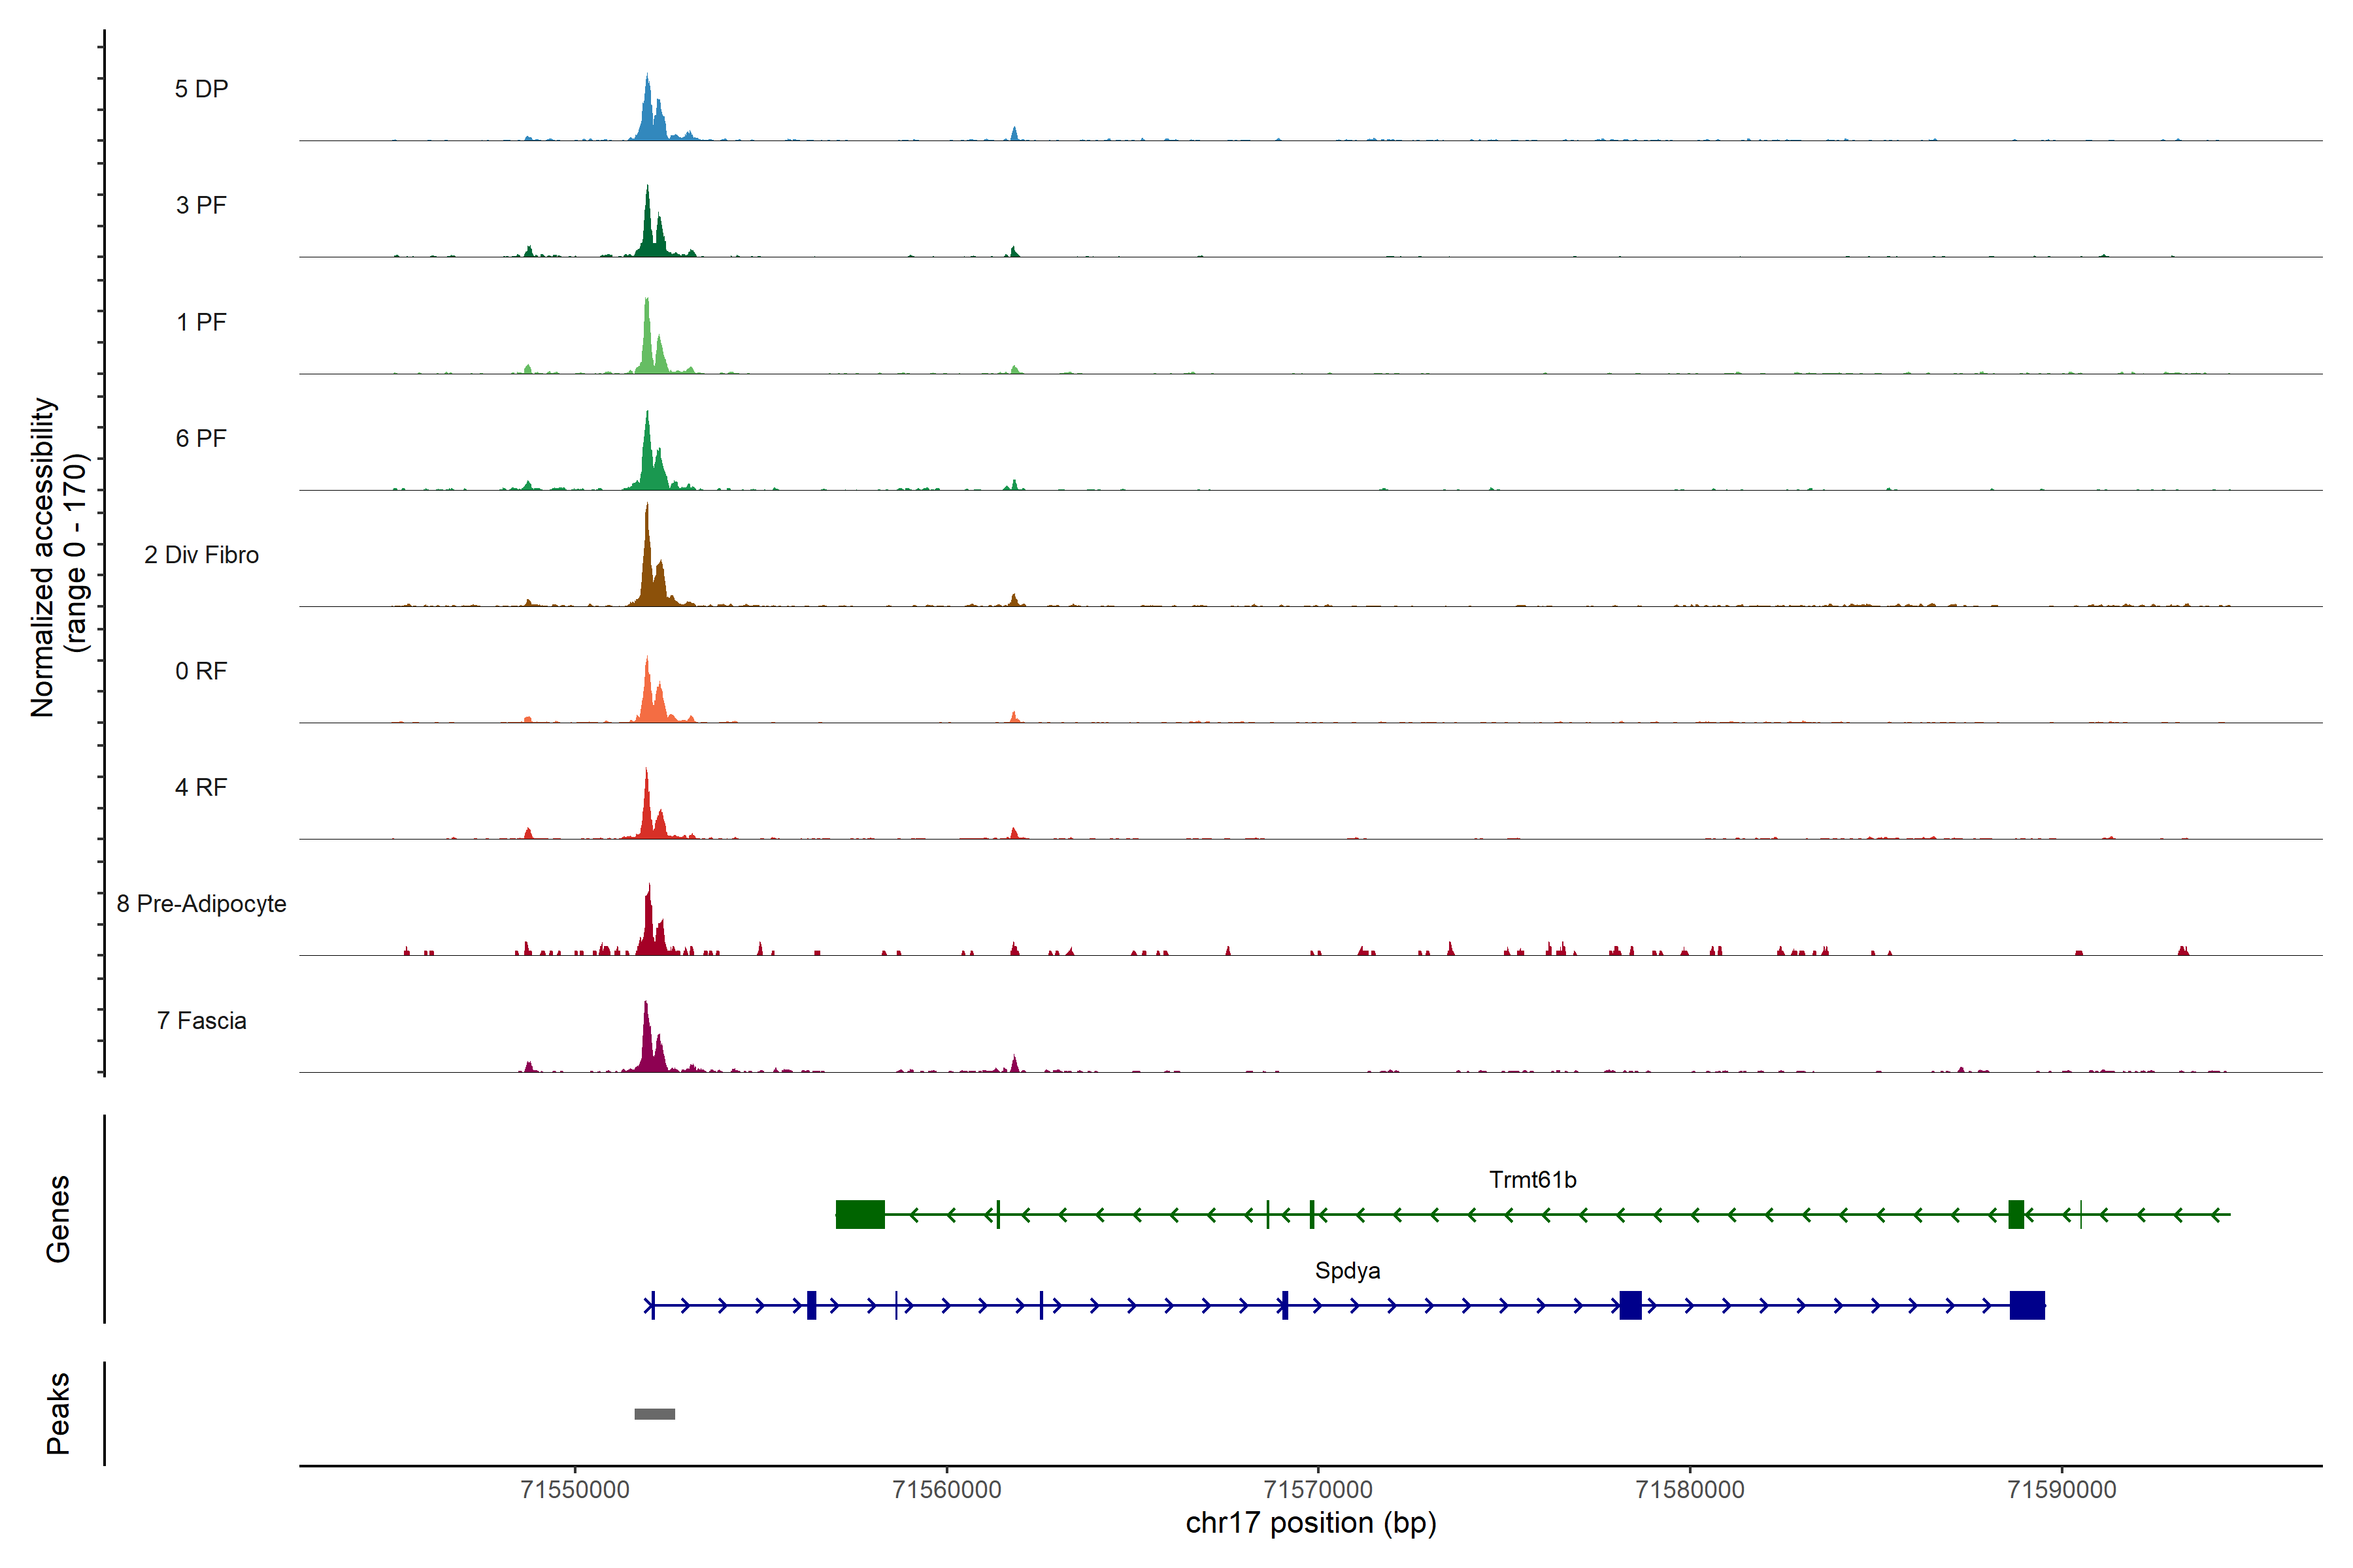Click the 71580000 axis tick label
This screenshot has height=1568, width=2353.
tap(1690, 1489)
